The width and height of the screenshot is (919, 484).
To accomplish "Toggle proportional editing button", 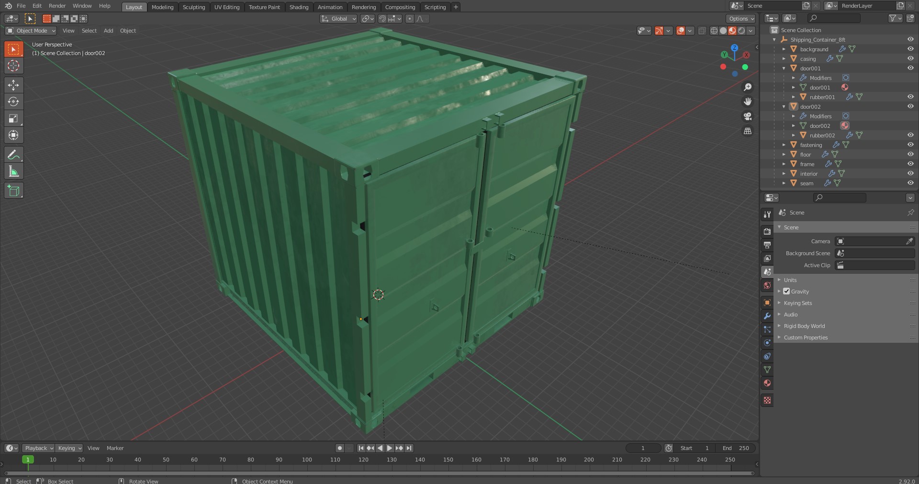I will tap(410, 19).
